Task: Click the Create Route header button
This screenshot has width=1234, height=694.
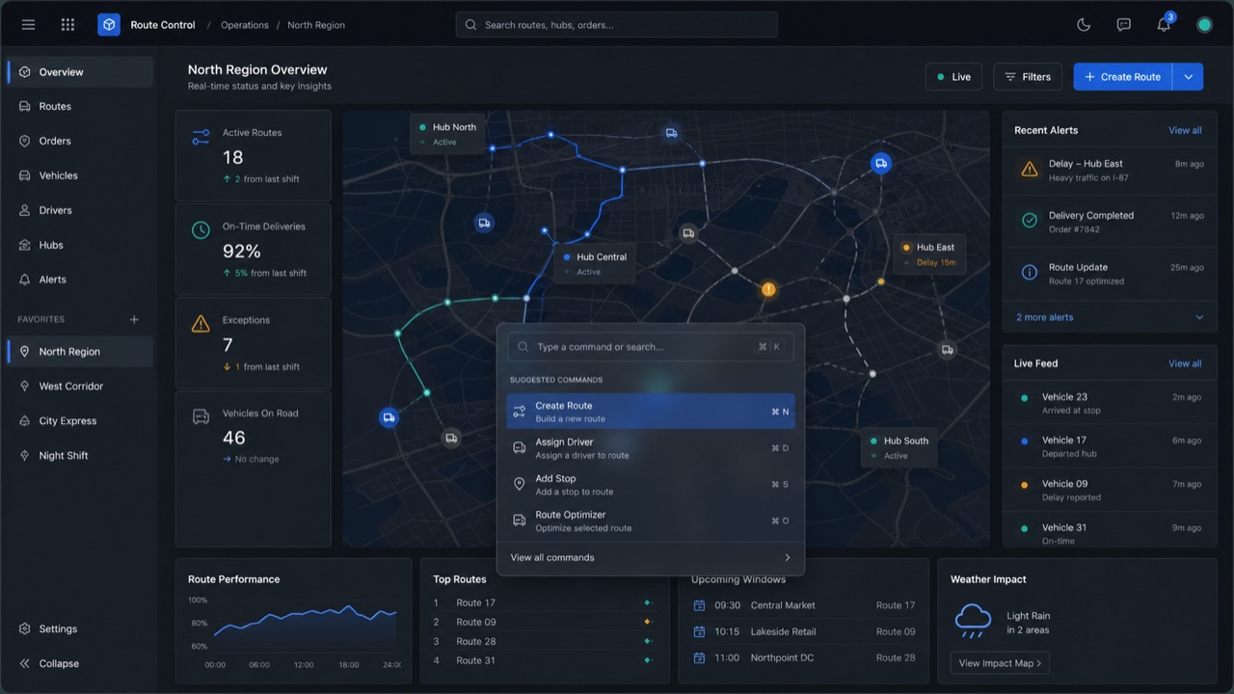Action: pos(1123,77)
